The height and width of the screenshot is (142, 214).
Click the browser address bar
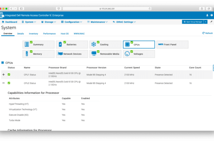point(107,9)
